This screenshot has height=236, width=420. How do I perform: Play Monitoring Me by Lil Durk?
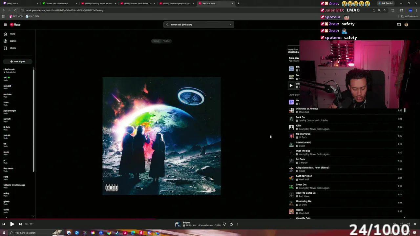[x=346, y=203]
